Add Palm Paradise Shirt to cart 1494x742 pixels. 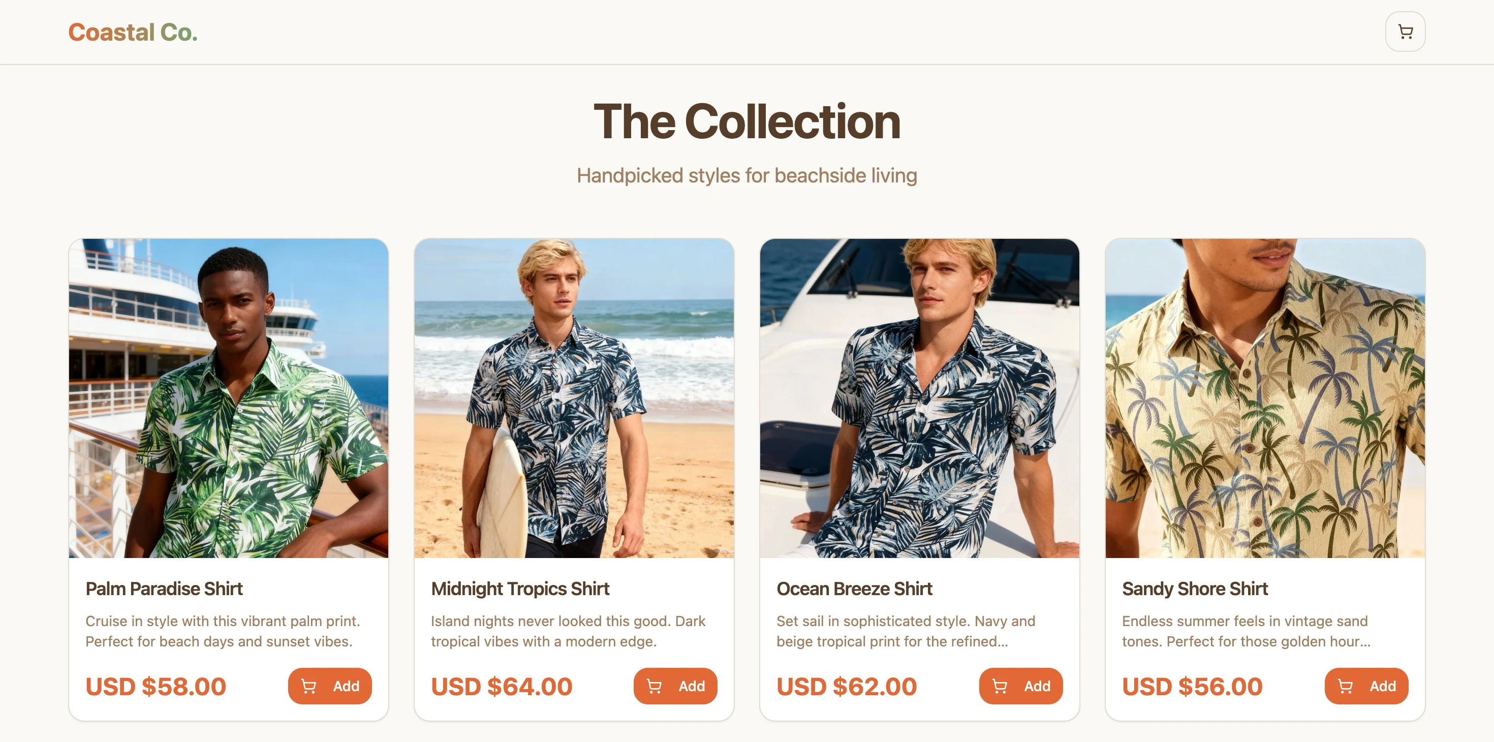(329, 686)
